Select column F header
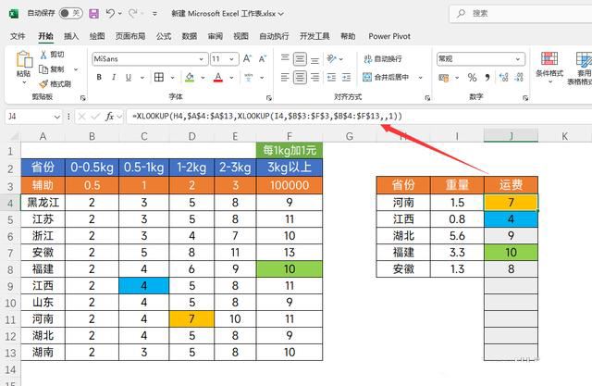The height and width of the screenshot is (386, 592). 290,136
